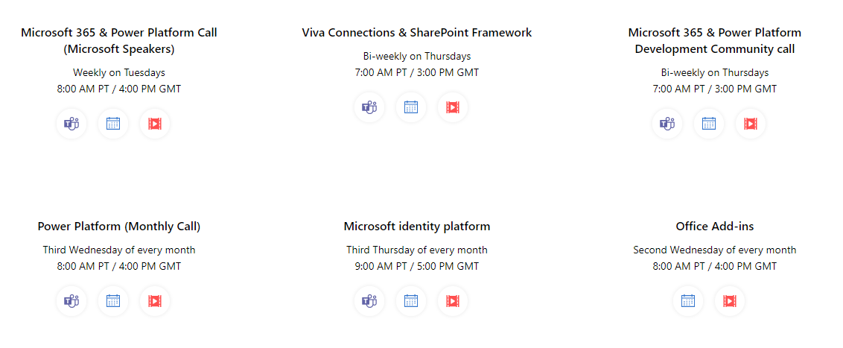The height and width of the screenshot is (348, 843).
Task: Select Microsoft identity platform calendar icon
Action: (x=411, y=300)
